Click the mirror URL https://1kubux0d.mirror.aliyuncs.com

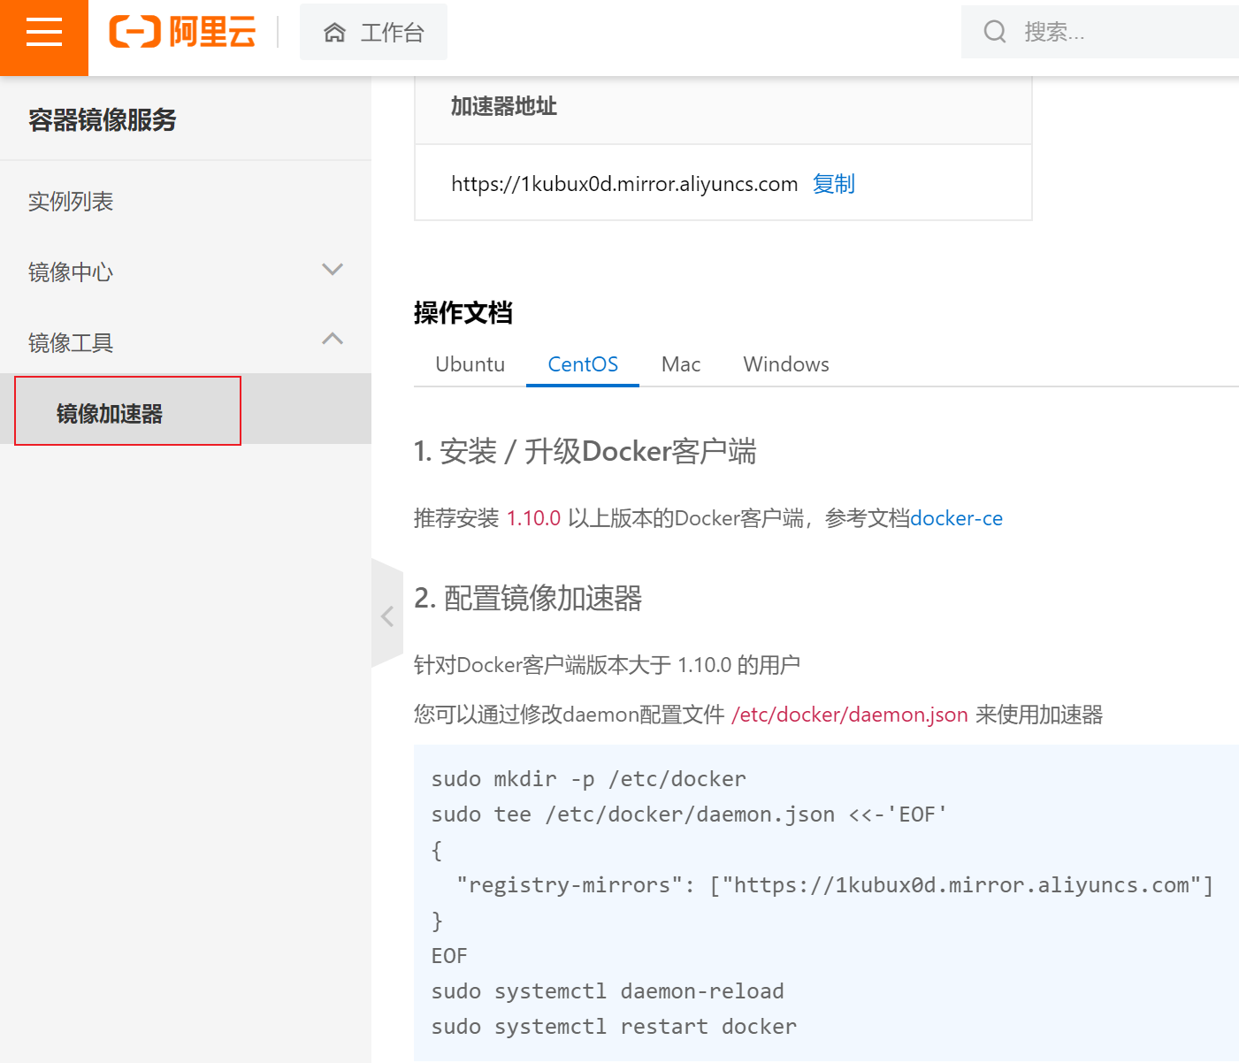[624, 183]
